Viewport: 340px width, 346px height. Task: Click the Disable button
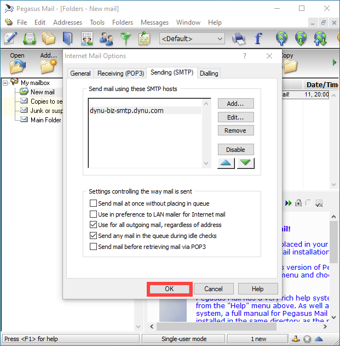tap(235, 150)
